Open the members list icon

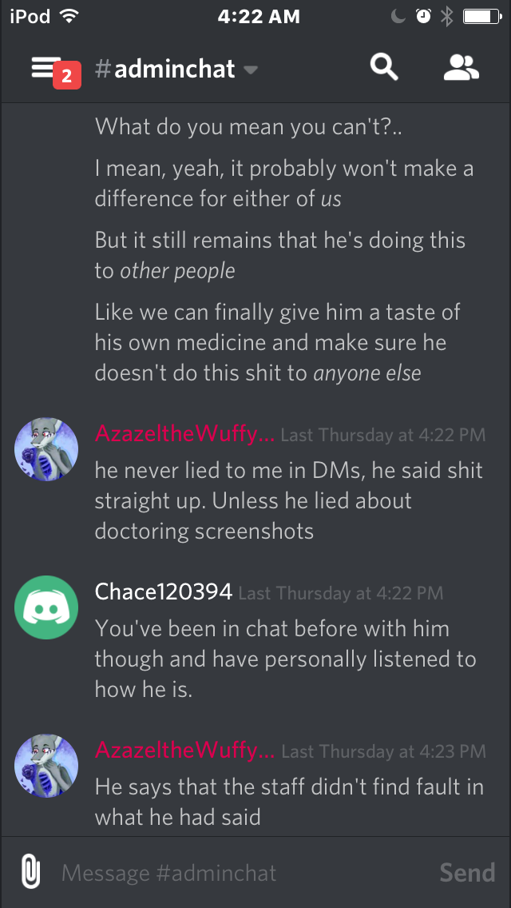click(x=461, y=68)
